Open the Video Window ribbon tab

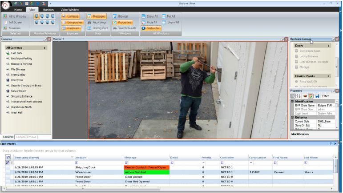coord(69,10)
